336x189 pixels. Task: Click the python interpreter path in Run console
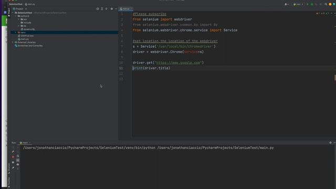89,148
